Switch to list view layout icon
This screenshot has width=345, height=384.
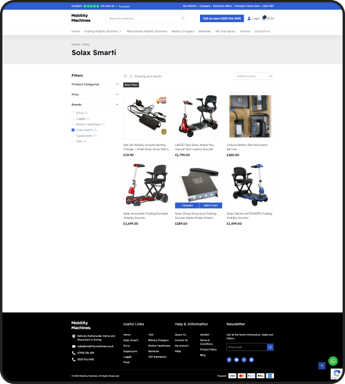coord(131,76)
